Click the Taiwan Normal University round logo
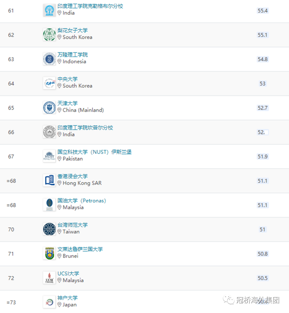The width and height of the screenshot is (289, 313). click(x=49, y=229)
